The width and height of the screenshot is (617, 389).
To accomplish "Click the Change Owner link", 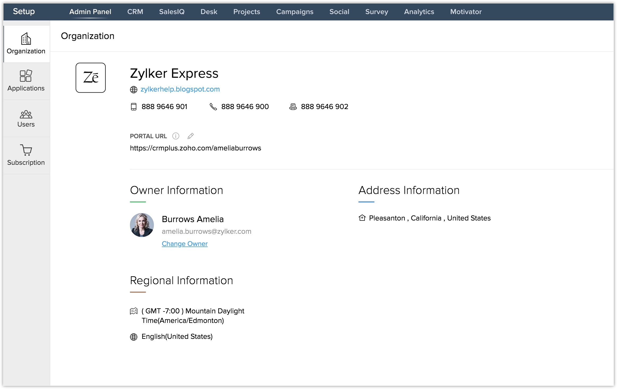I will click(185, 244).
